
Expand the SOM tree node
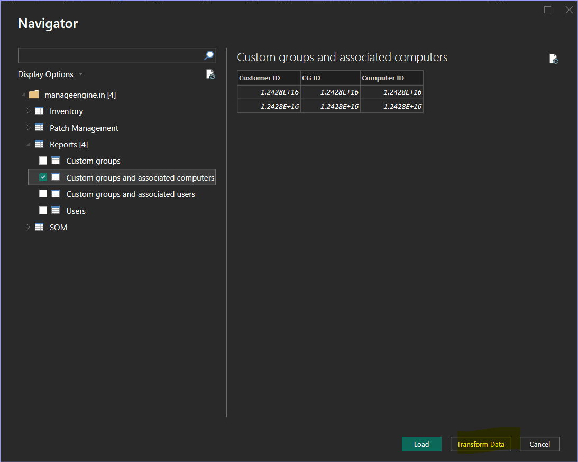[x=29, y=227]
